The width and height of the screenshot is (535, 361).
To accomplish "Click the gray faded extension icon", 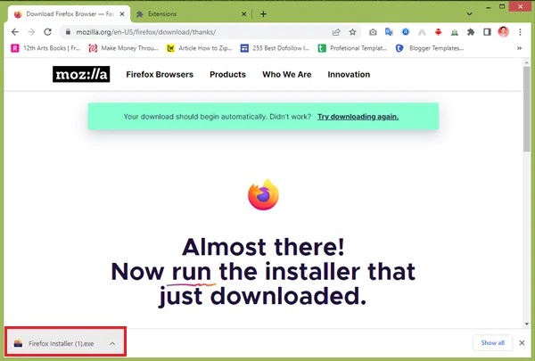I will [x=422, y=32].
